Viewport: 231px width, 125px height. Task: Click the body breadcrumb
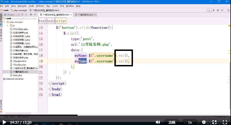pyautogui.click(x=51, y=21)
